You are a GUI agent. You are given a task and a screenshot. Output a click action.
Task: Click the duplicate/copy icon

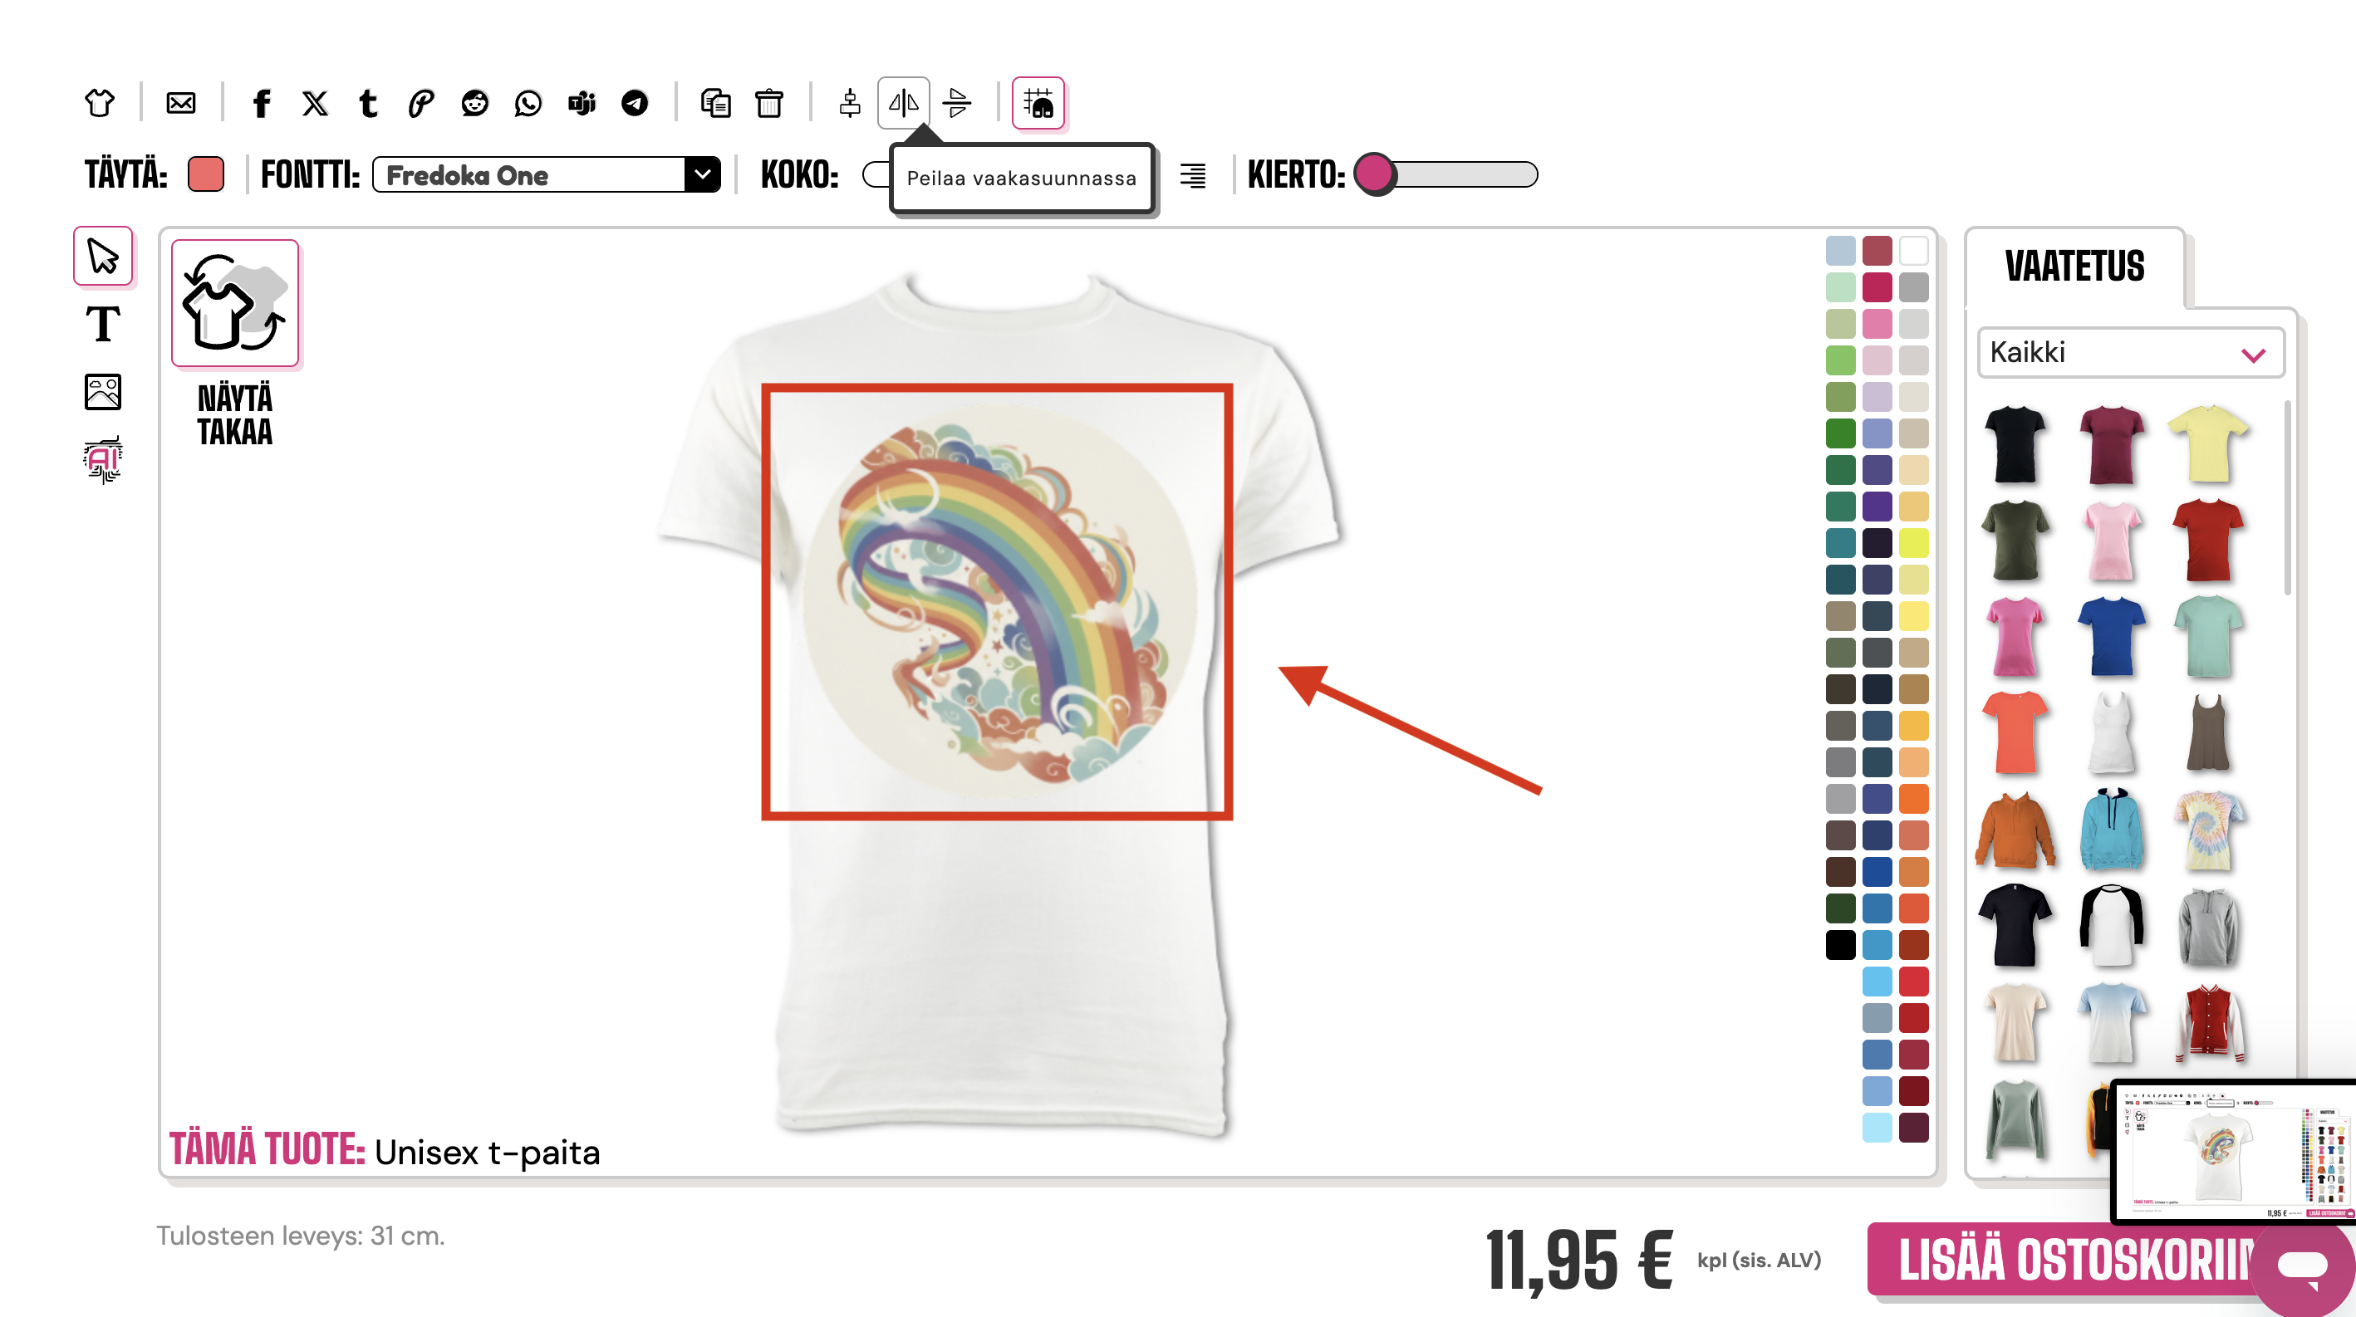(715, 102)
